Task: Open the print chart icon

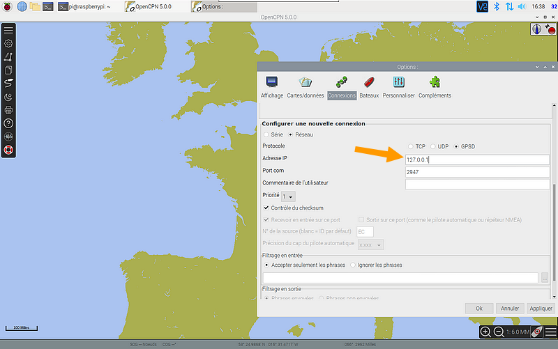Action: coord(8,110)
